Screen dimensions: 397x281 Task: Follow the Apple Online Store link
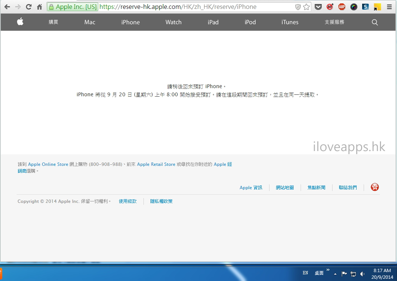click(x=48, y=164)
